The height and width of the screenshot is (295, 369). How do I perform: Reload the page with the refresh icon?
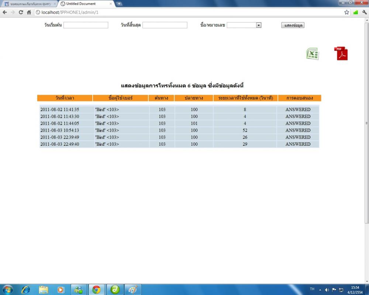[x=21, y=12]
